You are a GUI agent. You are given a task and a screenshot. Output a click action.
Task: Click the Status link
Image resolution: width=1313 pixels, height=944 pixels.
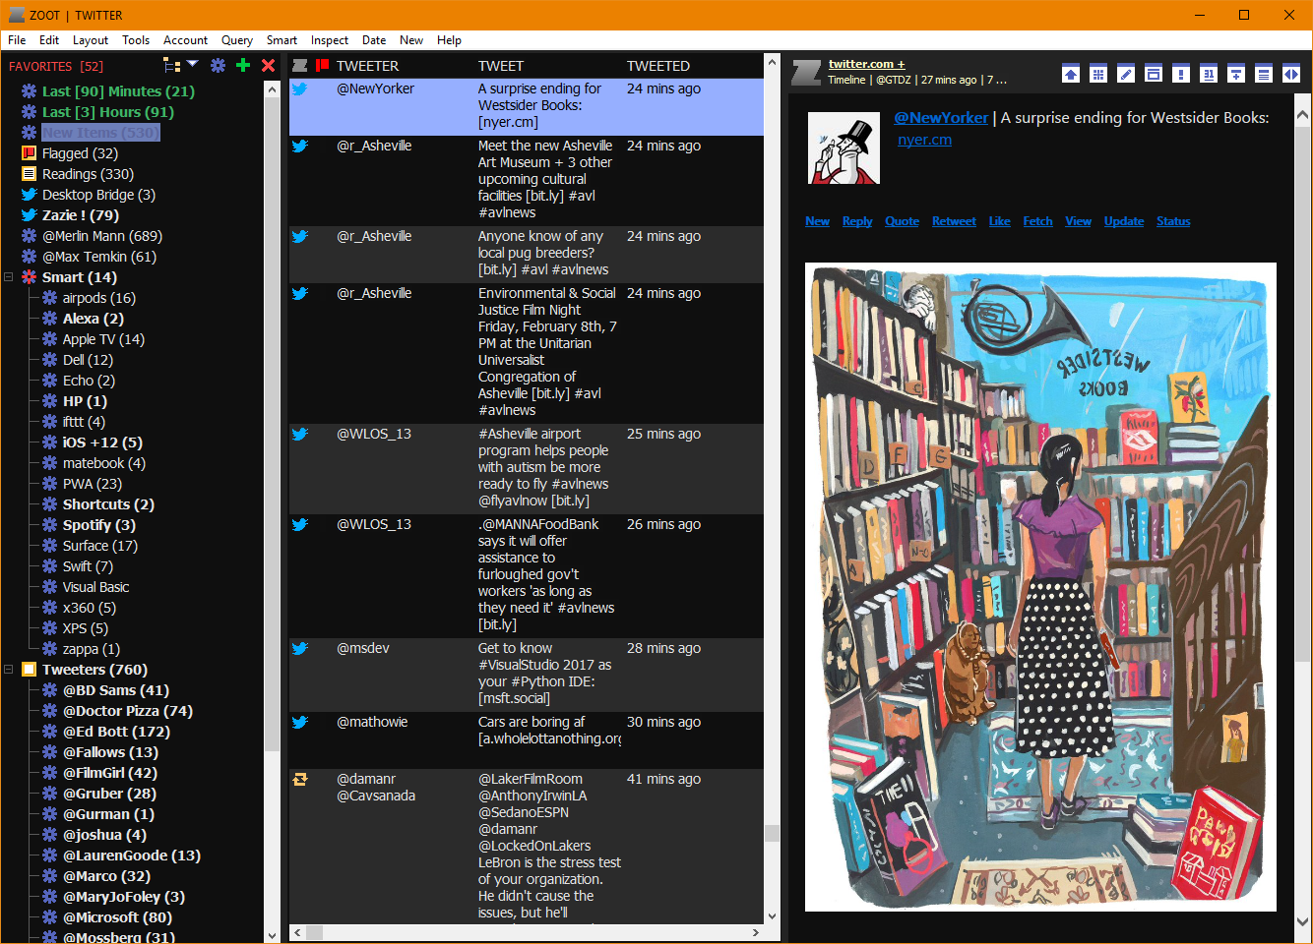[1173, 221]
